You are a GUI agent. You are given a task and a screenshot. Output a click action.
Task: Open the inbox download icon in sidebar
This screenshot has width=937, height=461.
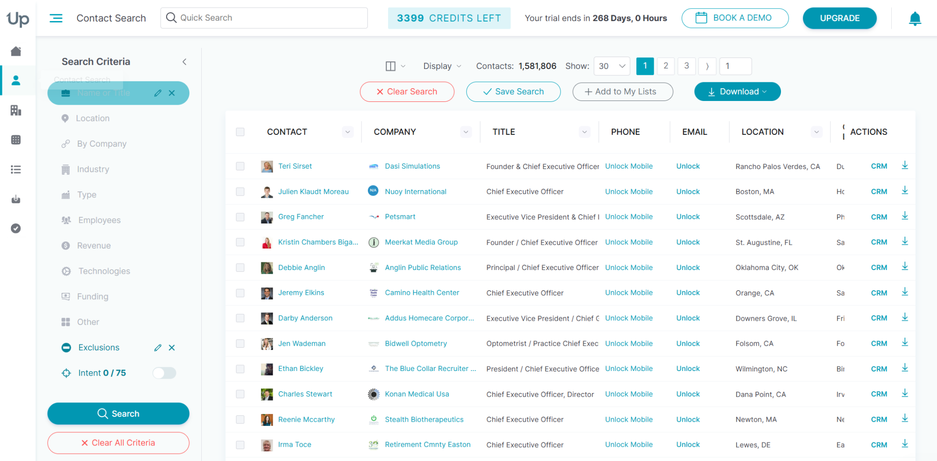coord(16,199)
